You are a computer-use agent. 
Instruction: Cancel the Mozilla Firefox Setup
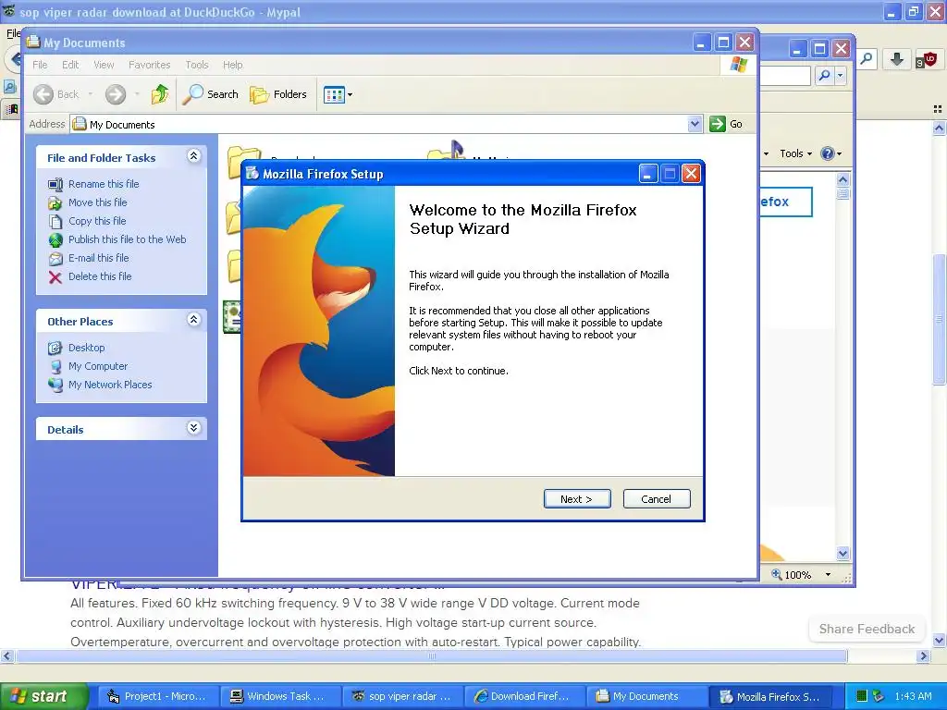coord(656,498)
